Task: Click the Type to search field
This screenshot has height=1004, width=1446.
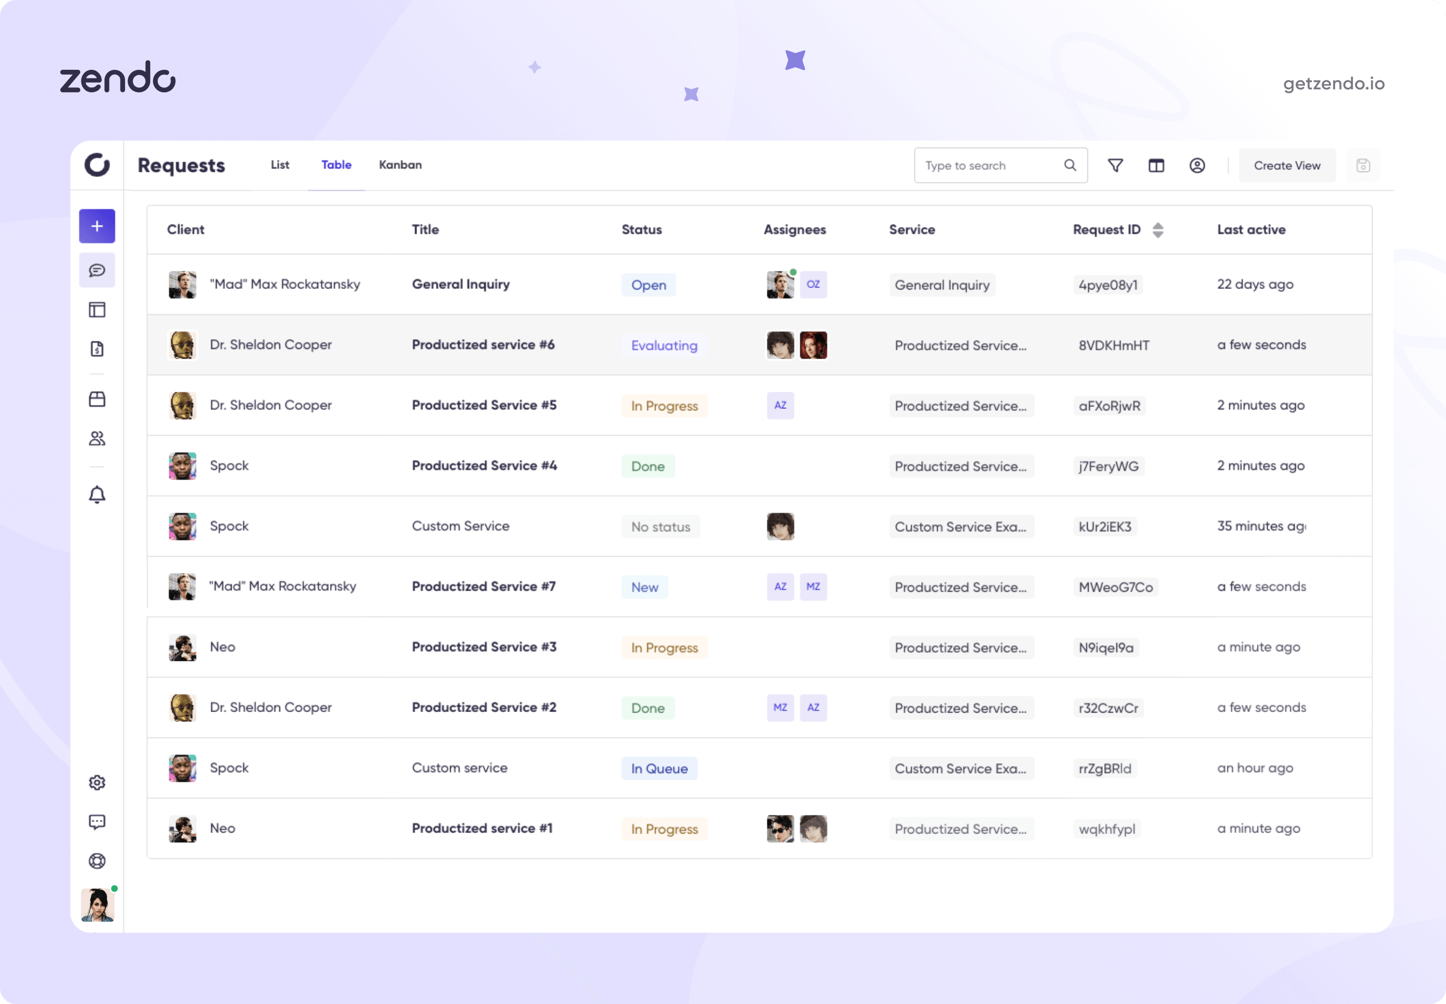Action: click(991, 166)
